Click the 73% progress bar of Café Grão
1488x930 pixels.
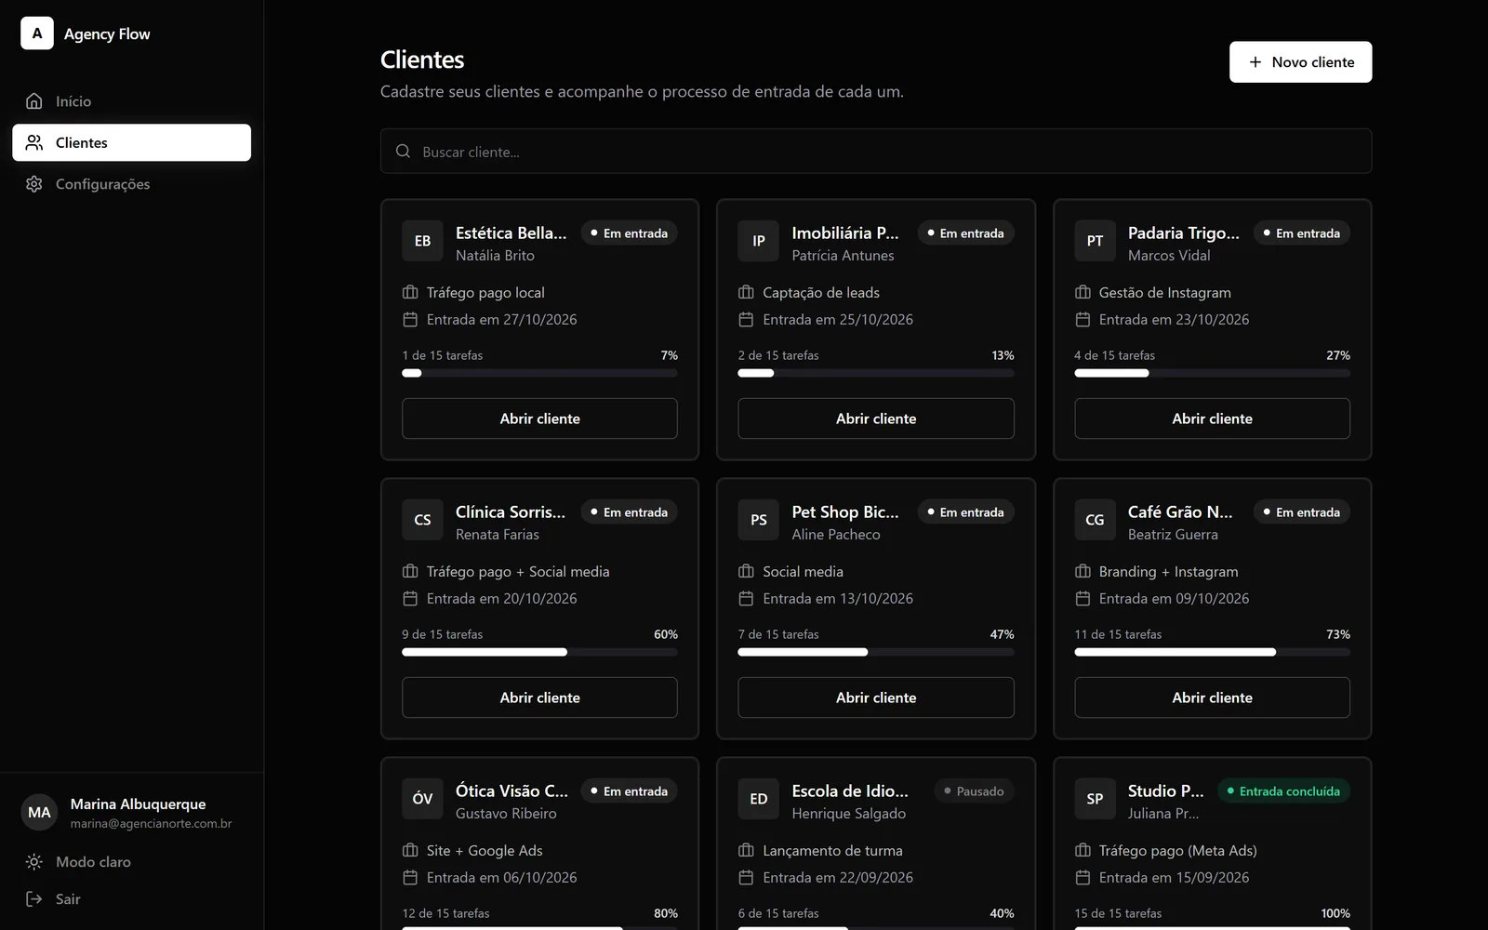pyautogui.click(x=1212, y=652)
